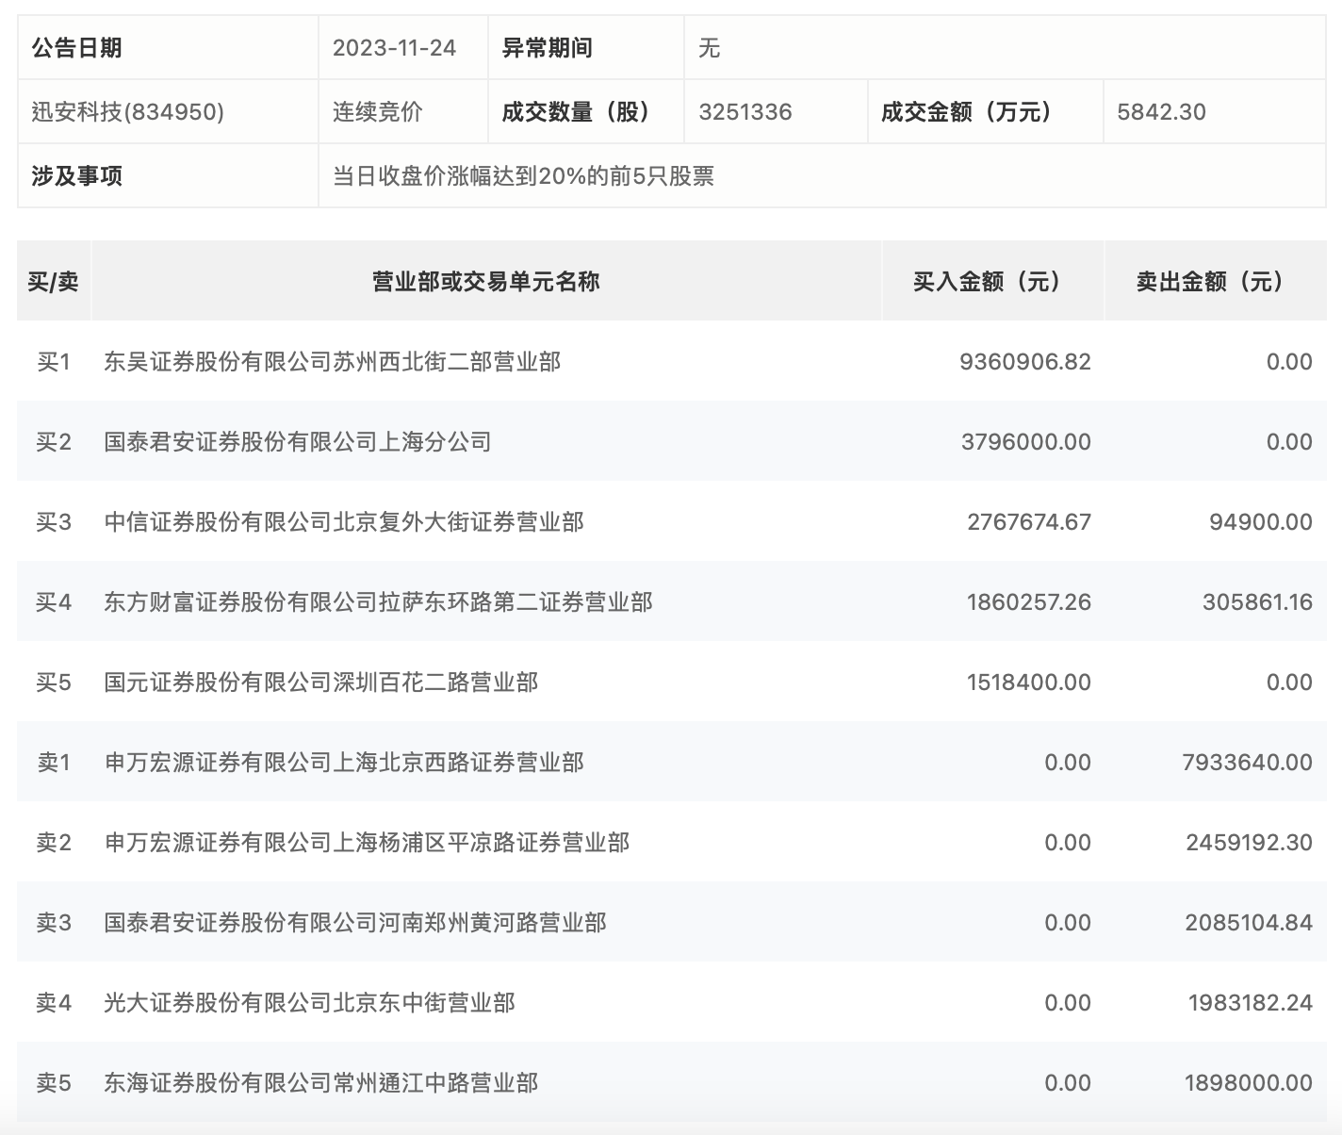Viewport: 1342px width, 1135px height.
Task: Select the sell amount 2085104.84
Action: tap(1249, 922)
